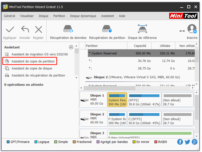202x152 pixels.
Task: Click the Disque 2 drive icon in disk map
Action: click(x=85, y=119)
